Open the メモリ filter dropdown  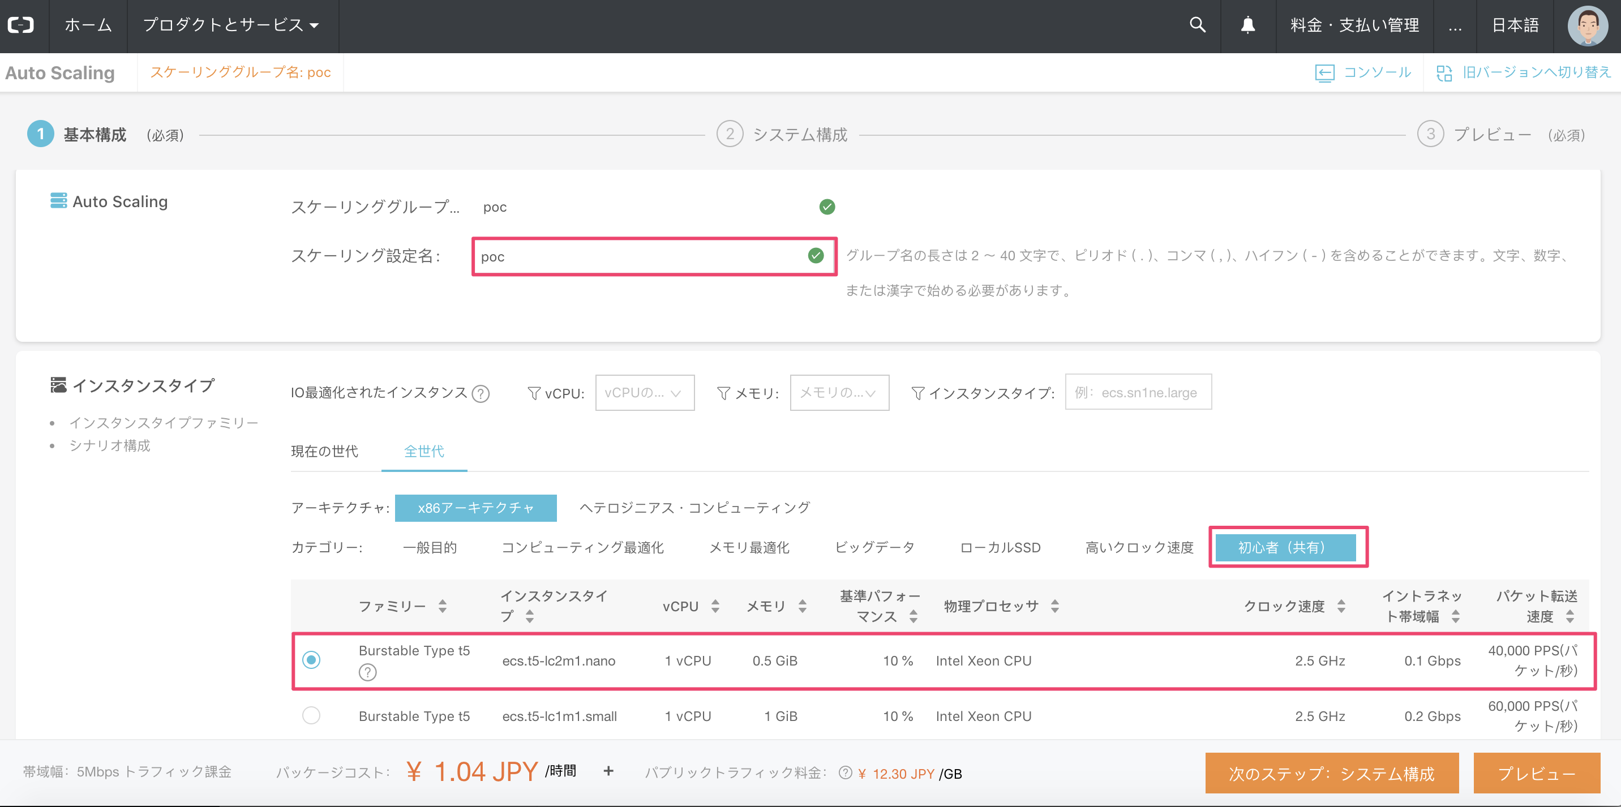point(839,393)
